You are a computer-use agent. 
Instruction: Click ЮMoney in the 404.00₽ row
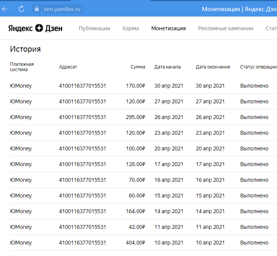click(x=21, y=243)
